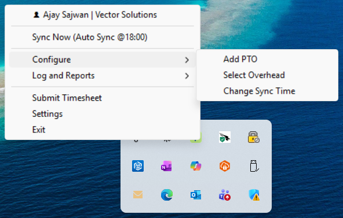Choose Exit from the context menu

click(39, 130)
